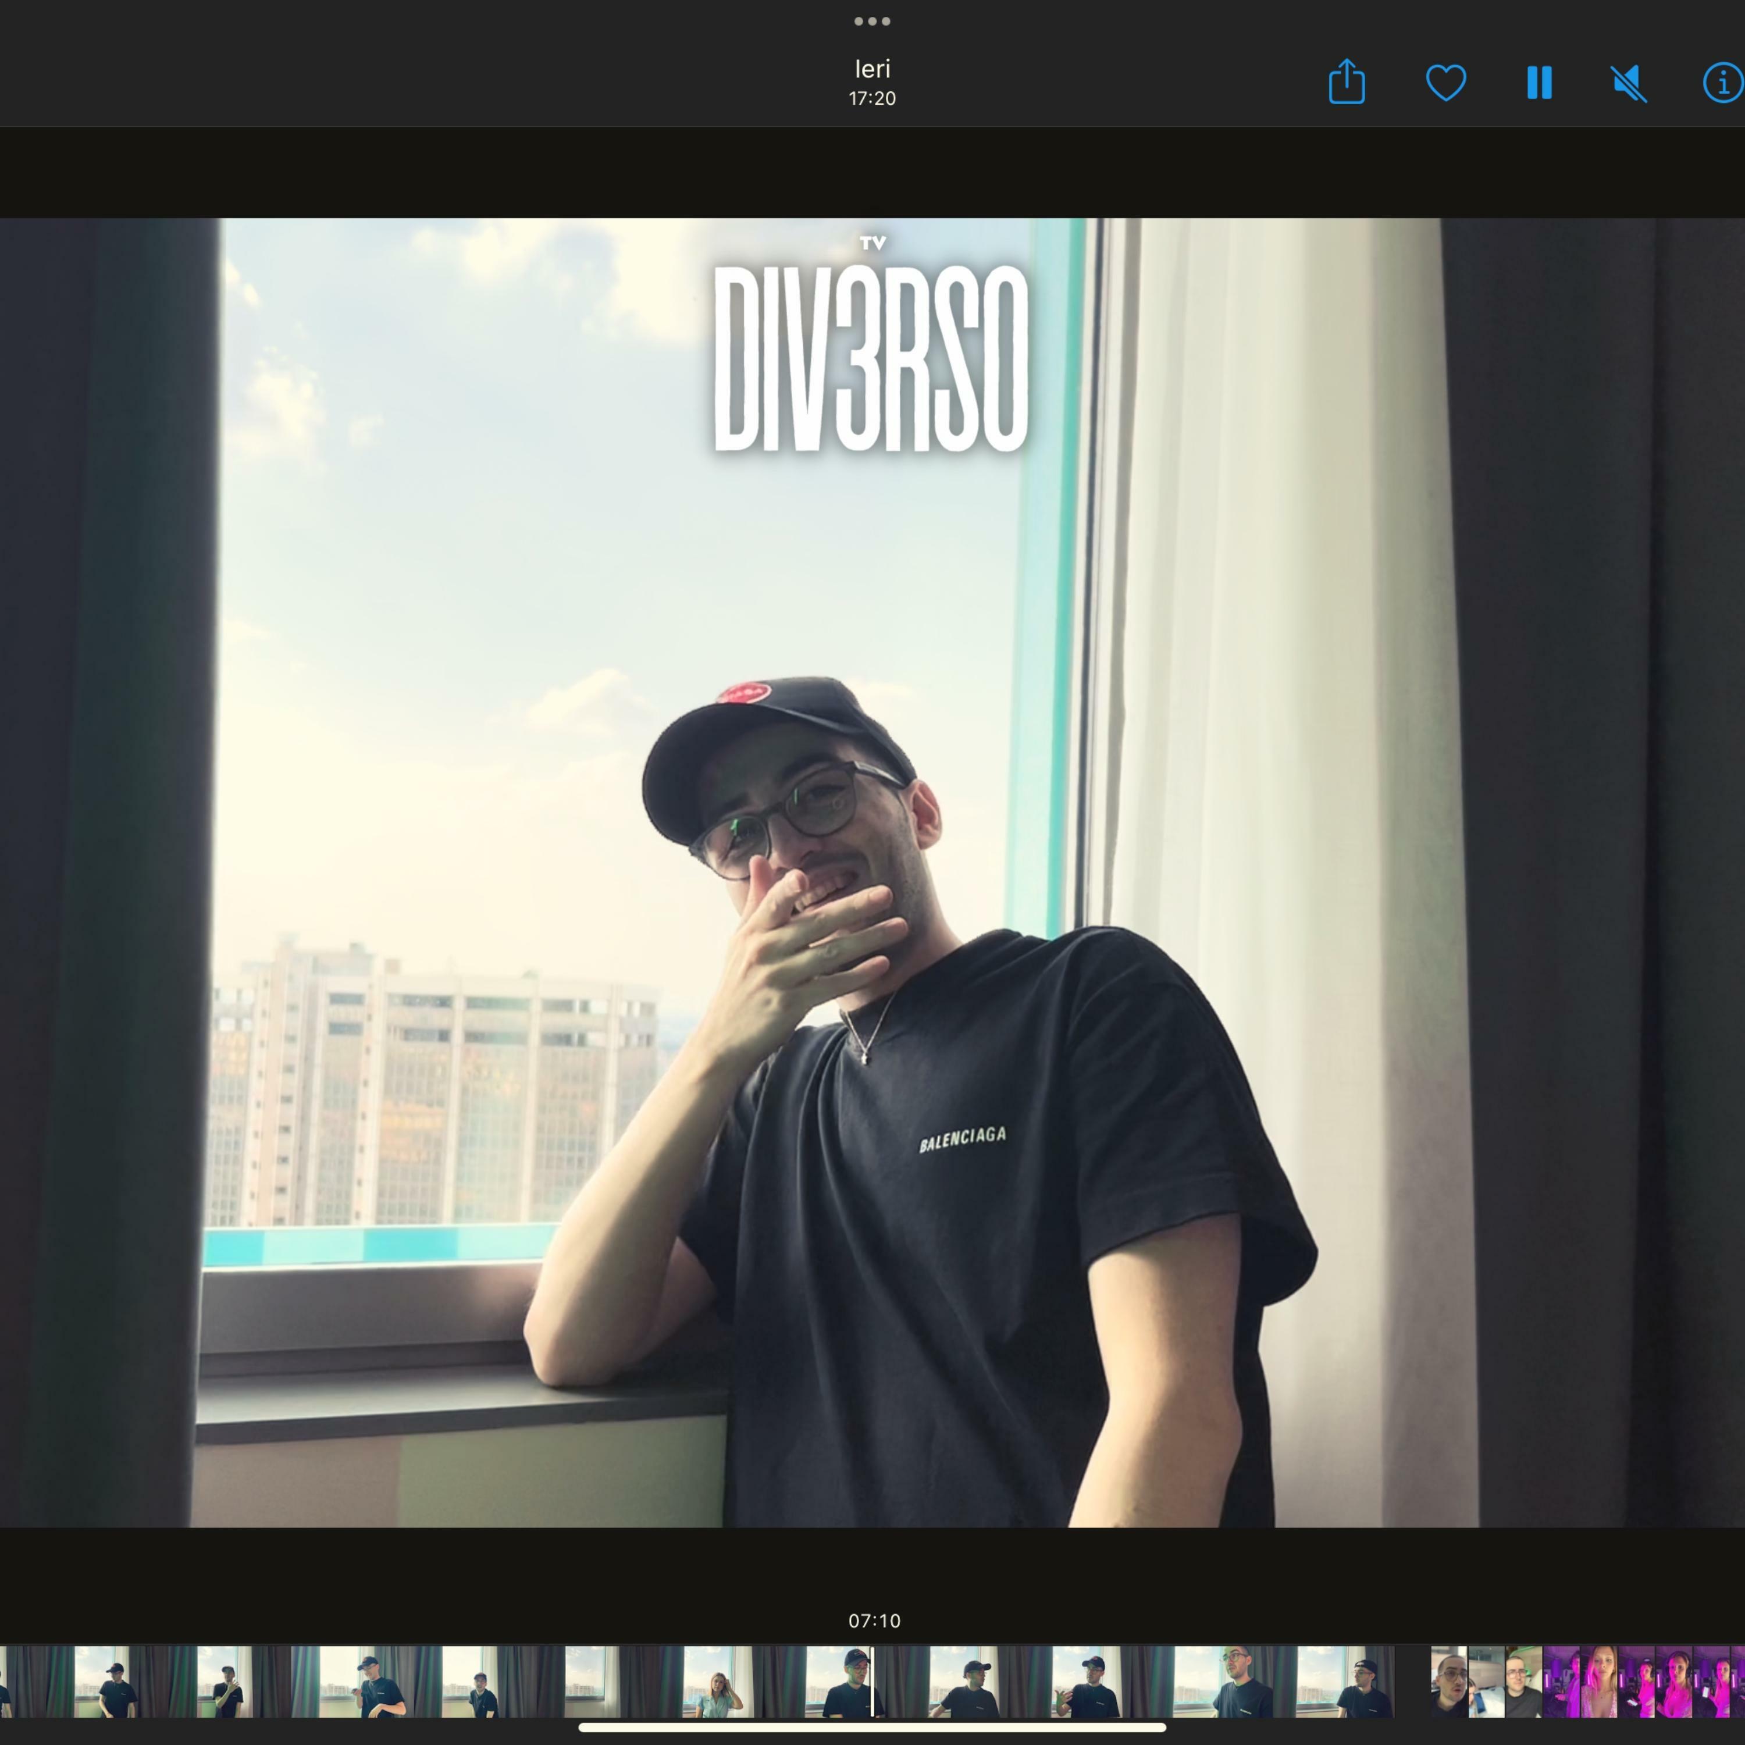Image resolution: width=1745 pixels, height=1745 pixels.
Task: Favorite the video with the heart icon
Action: point(1445,82)
